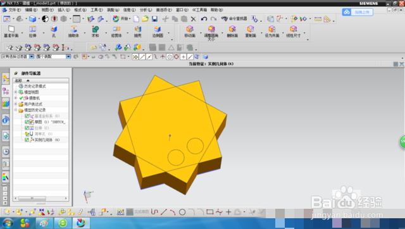Open the 插入 (Insert) menu
This screenshot has height=229, width=405.
click(x=64, y=10)
